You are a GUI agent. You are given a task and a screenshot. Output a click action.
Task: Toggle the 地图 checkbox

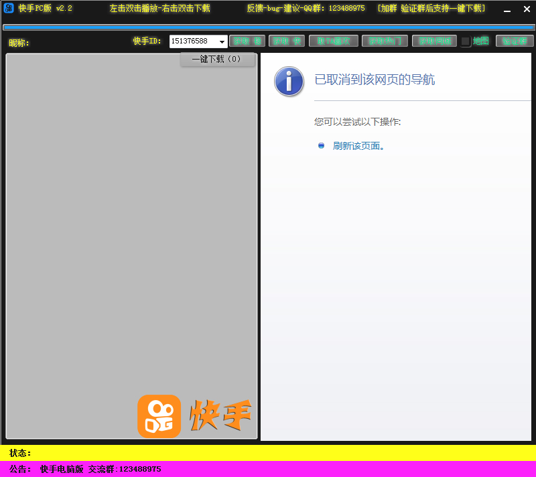tap(465, 41)
